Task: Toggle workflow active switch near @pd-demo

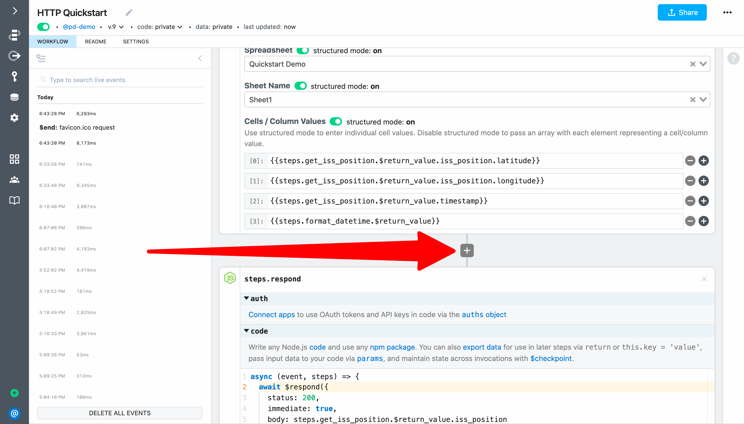Action: (x=43, y=27)
